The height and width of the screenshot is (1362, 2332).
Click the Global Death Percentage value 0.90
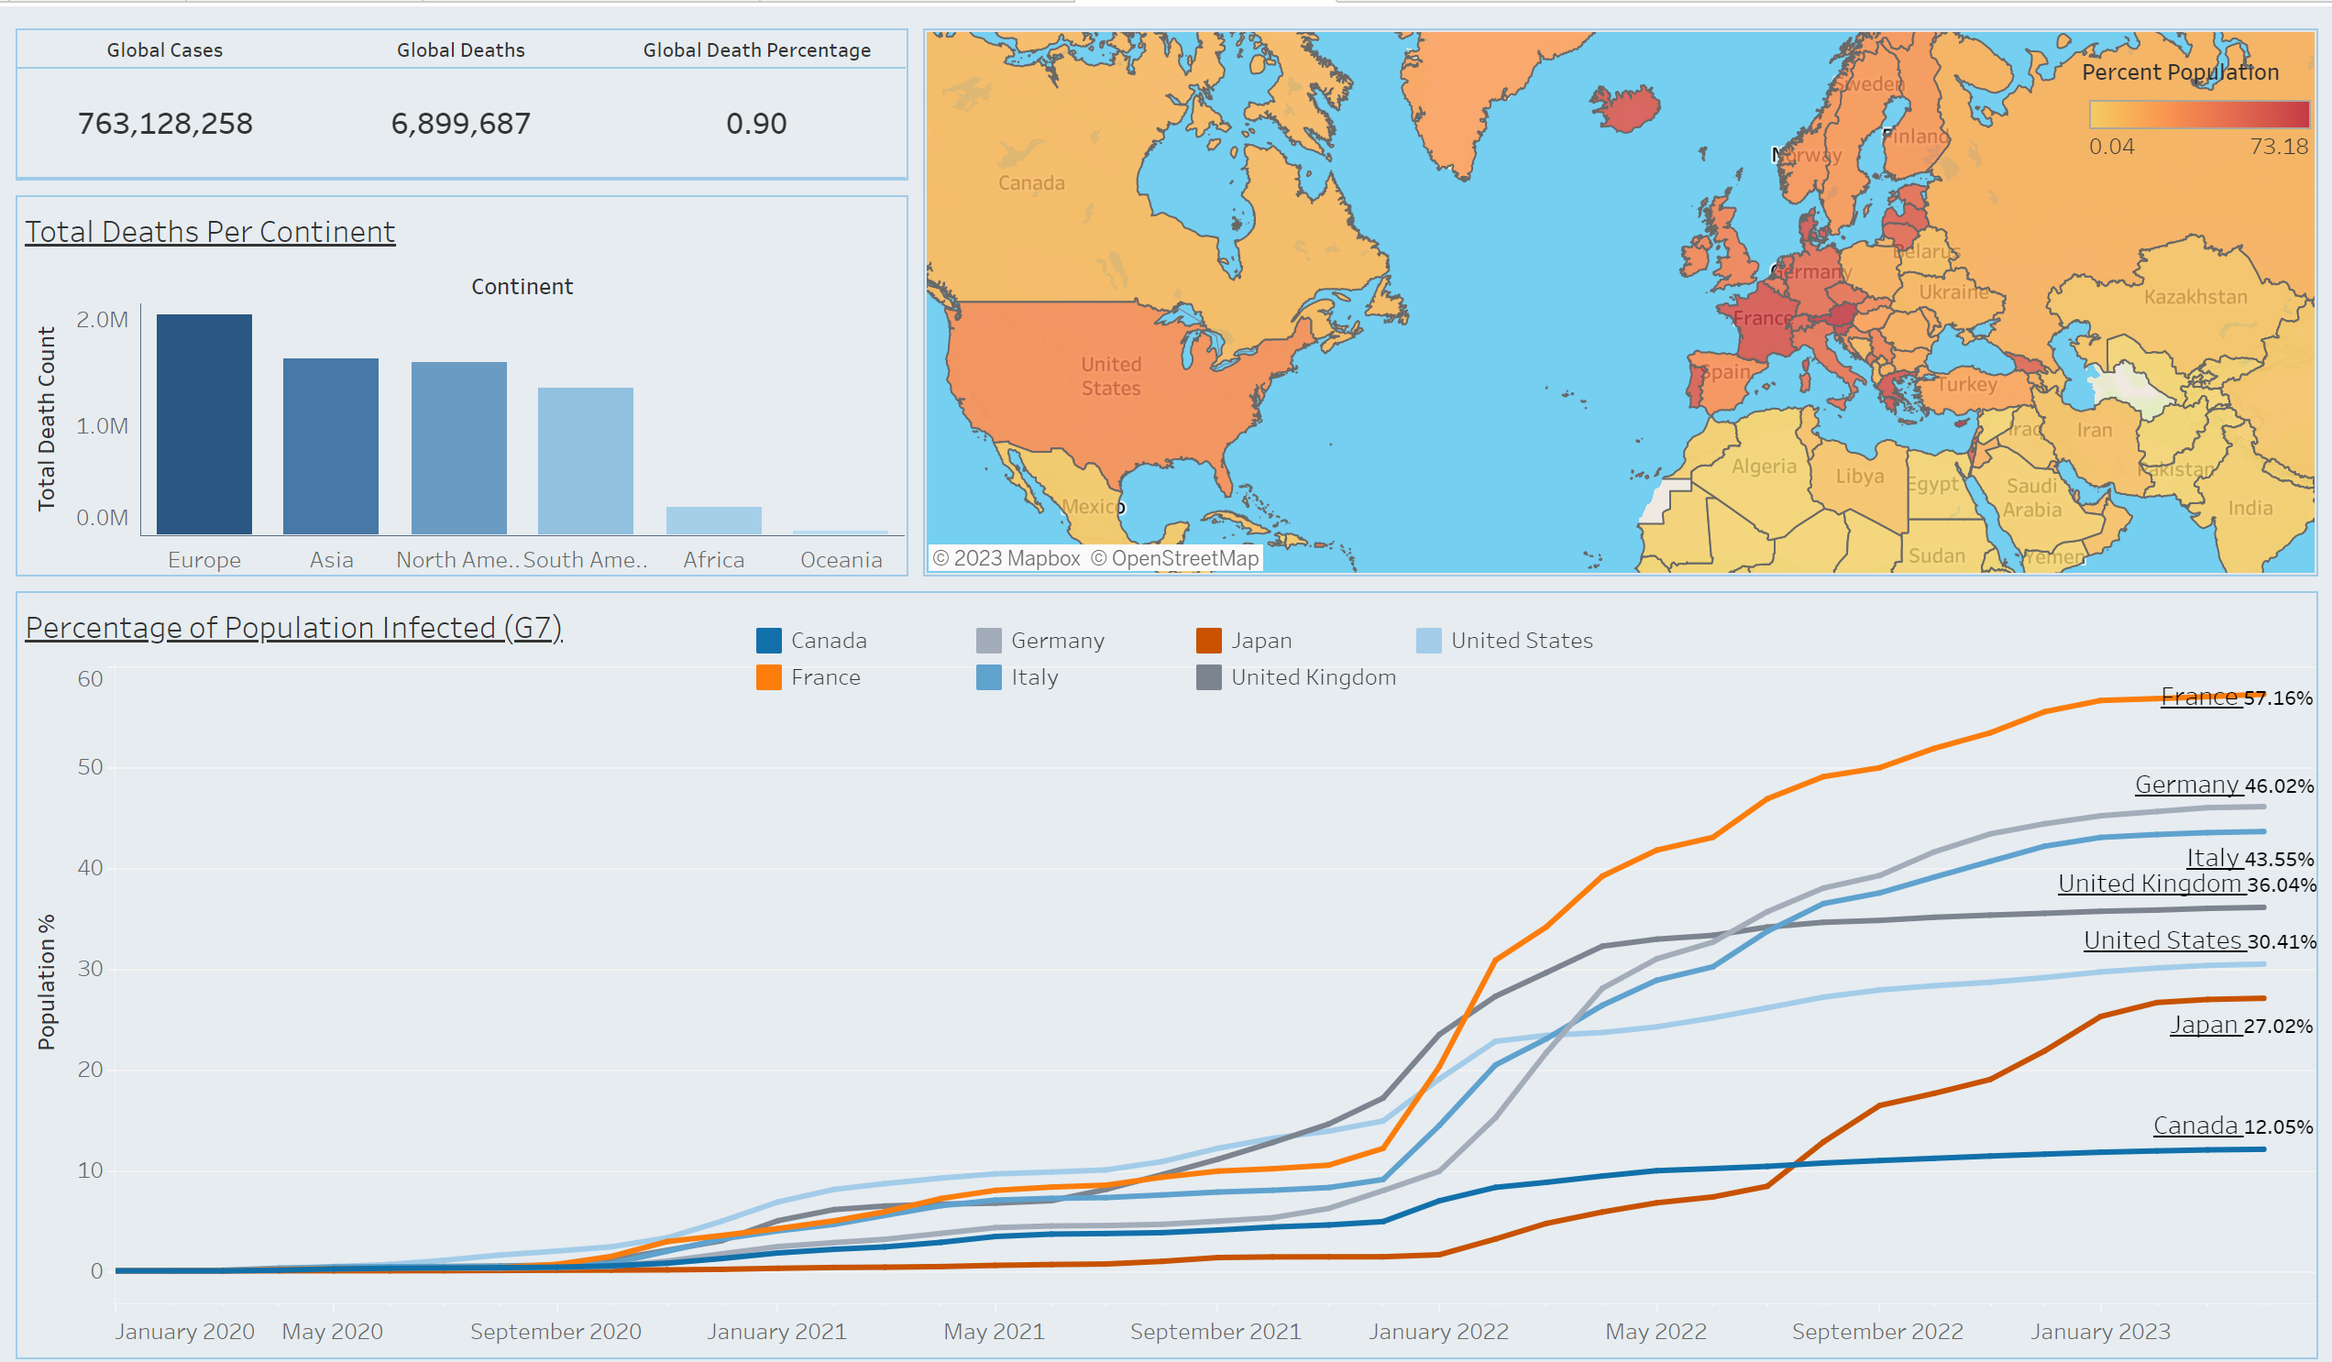(756, 123)
